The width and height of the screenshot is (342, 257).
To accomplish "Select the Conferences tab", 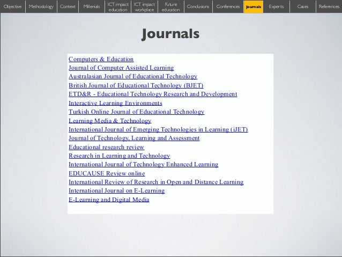I will (x=228, y=6).
